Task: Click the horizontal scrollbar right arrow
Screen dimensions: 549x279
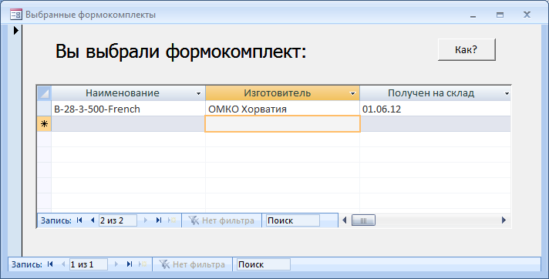Action: [504, 220]
